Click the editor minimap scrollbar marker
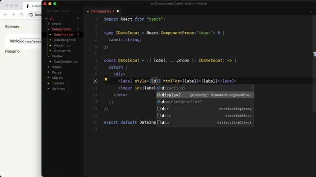Image resolution: width=316 pixels, height=177 pixels. click(315, 54)
